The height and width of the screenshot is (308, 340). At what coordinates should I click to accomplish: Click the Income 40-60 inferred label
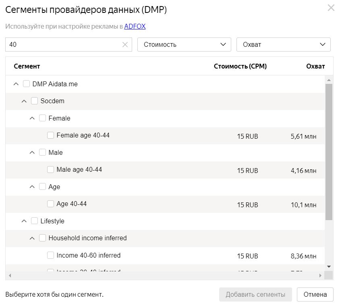[89, 255]
